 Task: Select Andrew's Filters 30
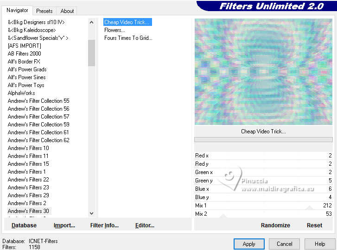28,211
